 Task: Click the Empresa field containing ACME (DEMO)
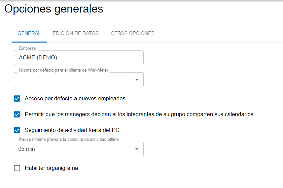(x=79, y=58)
